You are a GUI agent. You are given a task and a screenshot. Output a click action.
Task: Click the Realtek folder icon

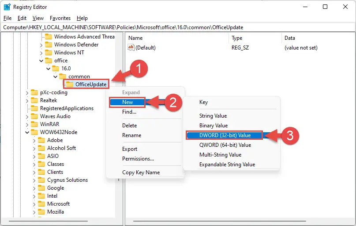[x=34, y=100]
